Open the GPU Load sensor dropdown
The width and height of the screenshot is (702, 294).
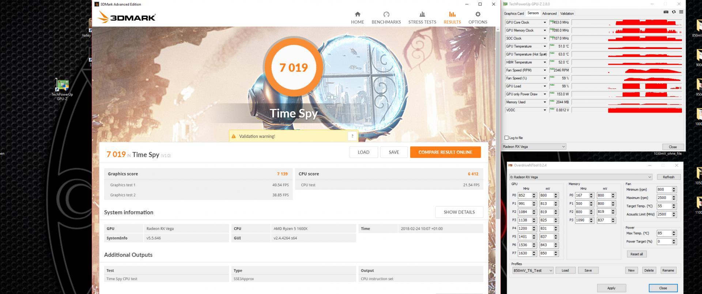pos(544,86)
